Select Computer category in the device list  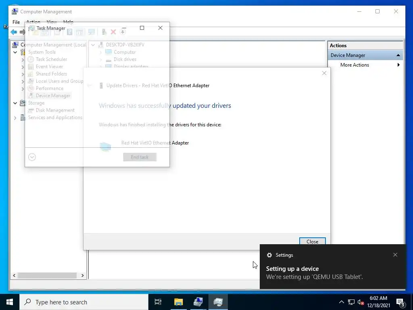125,52
